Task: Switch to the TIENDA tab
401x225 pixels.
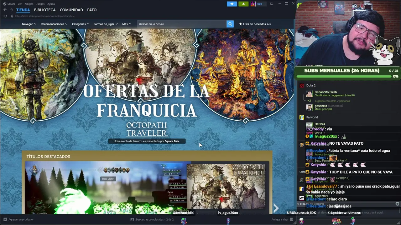Action: click(x=23, y=10)
